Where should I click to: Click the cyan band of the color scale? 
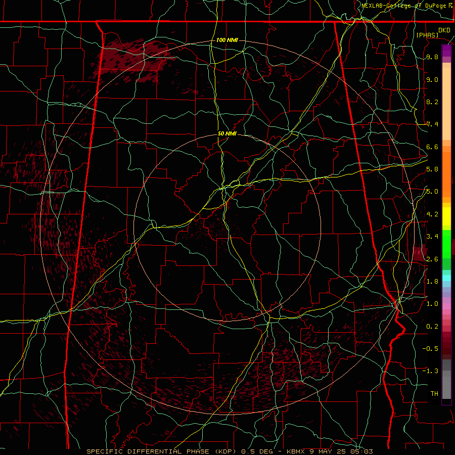pyautogui.click(x=446, y=278)
